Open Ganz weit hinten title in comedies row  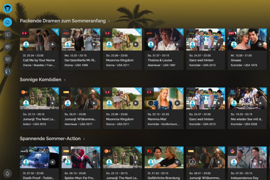click(x=201, y=119)
